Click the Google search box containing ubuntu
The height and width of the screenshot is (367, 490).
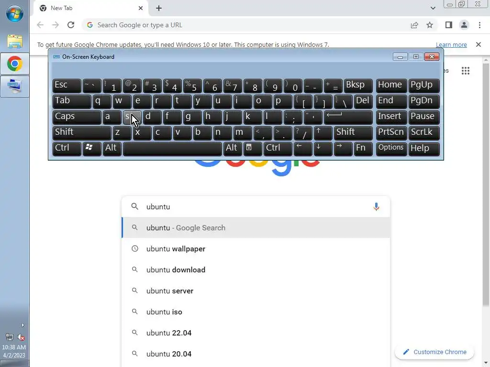[x=256, y=206]
